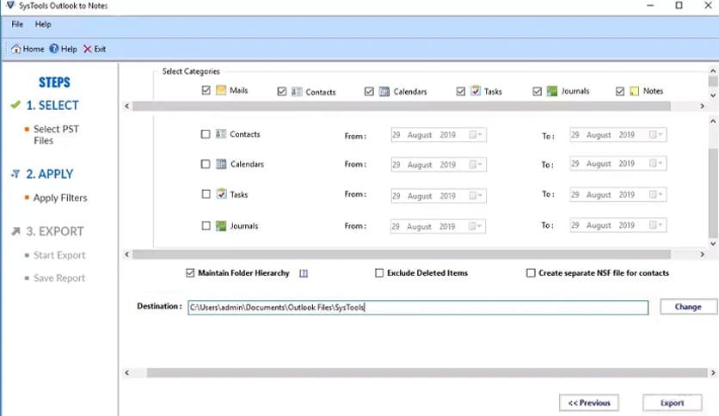Uncheck the Journals category checkbox
This screenshot has width=719, height=416.
[538, 92]
